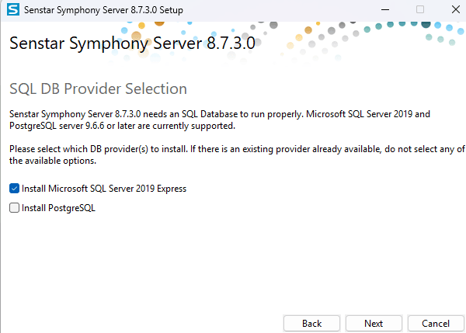
Task: Cancel the Senstar Symphony Server installation
Action: (436, 323)
